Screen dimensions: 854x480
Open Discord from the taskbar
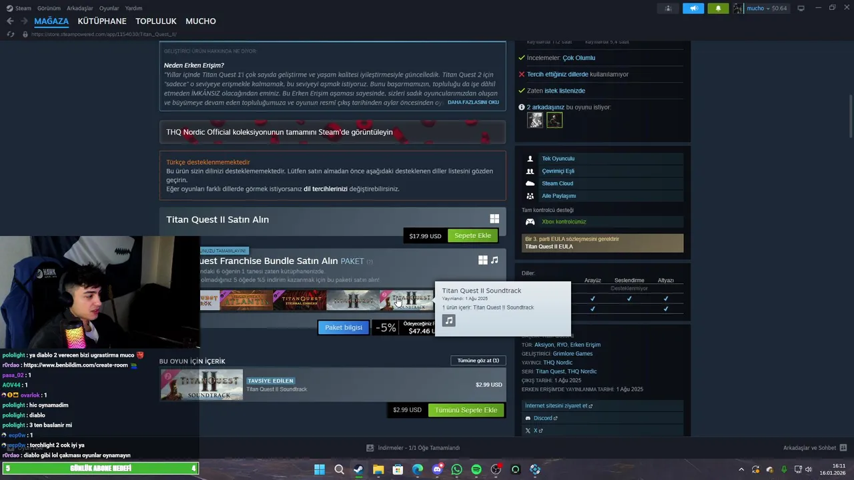click(437, 469)
